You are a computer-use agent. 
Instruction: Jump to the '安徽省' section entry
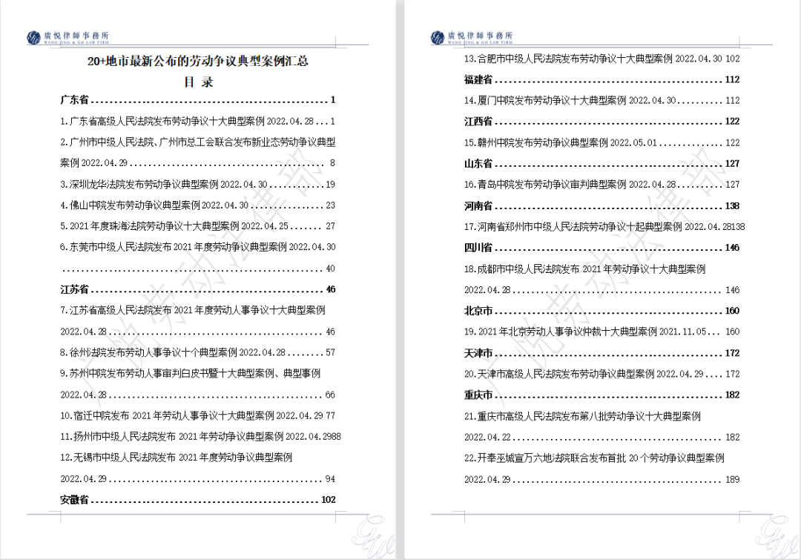click(198, 500)
